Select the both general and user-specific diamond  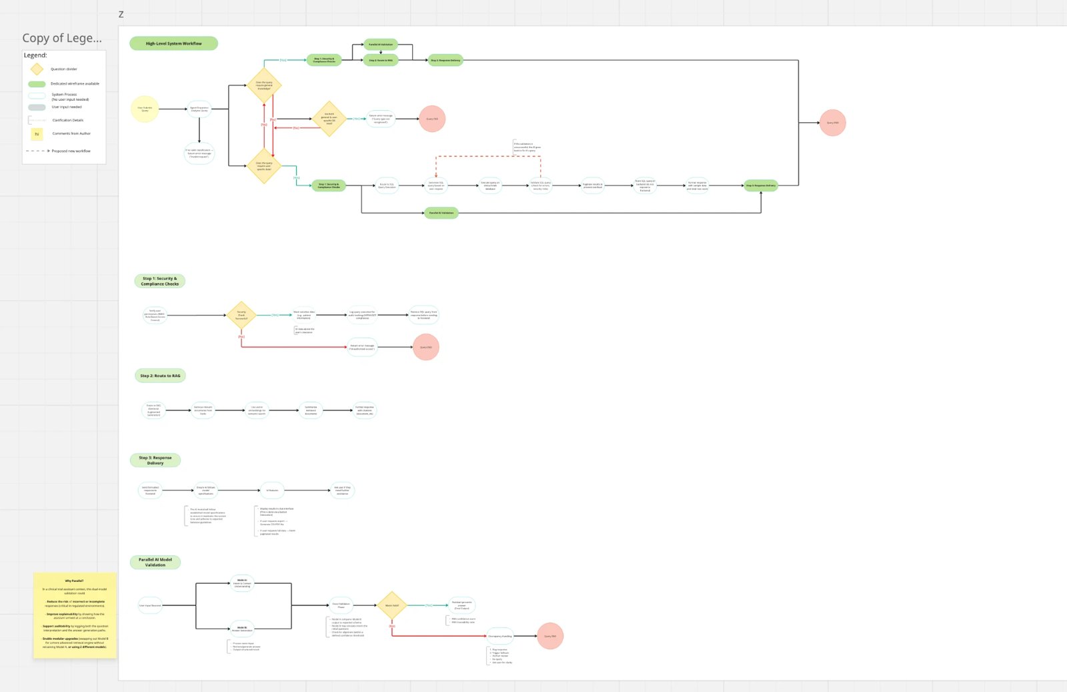[x=329, y=119]
